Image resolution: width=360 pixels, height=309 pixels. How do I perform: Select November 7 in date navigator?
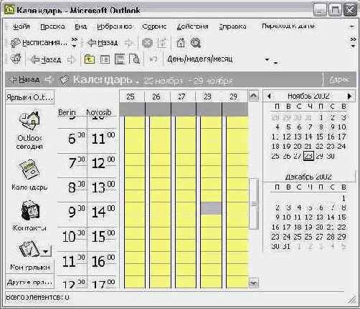click(x=310, y=127)
